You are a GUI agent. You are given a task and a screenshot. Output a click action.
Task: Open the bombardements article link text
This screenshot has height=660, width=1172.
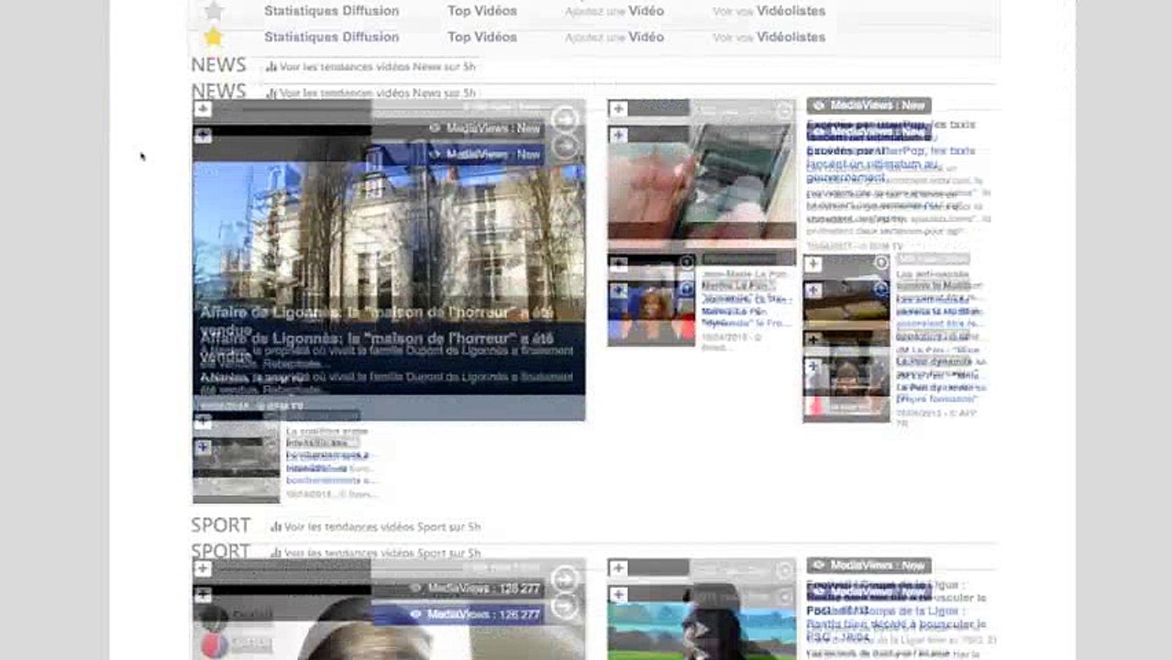coord(330,461)
